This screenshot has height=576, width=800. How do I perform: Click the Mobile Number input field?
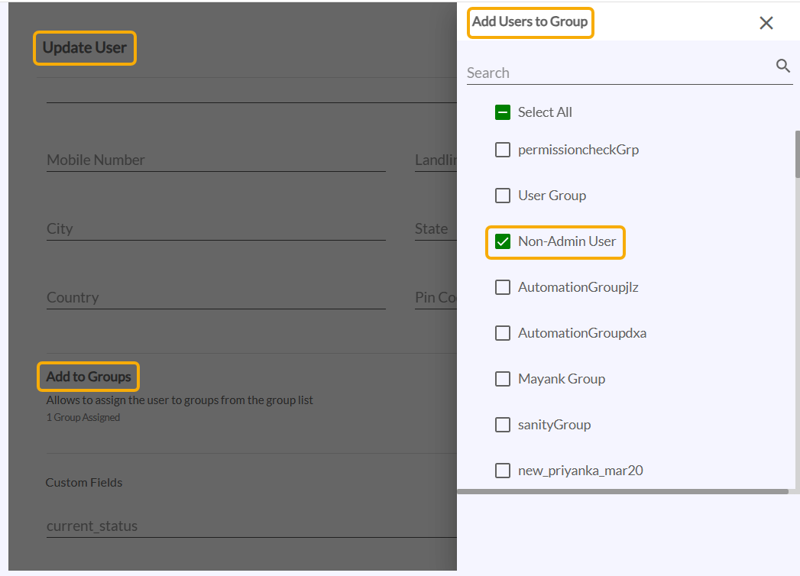tap(215, 160)
